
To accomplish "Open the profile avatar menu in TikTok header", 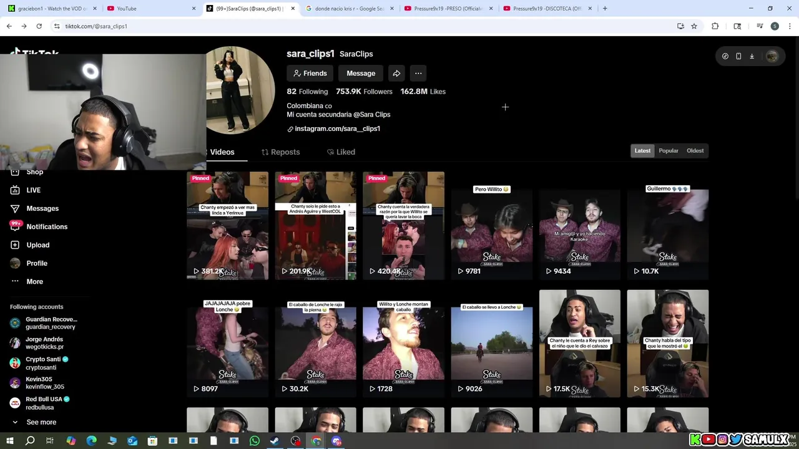I will [772, 56].
